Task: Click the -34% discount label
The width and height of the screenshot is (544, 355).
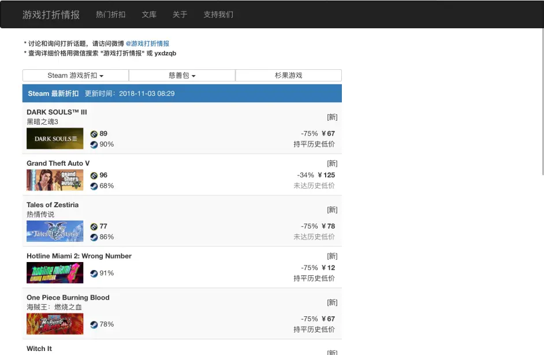Action: pyautogui.click(x=305, y=175)
